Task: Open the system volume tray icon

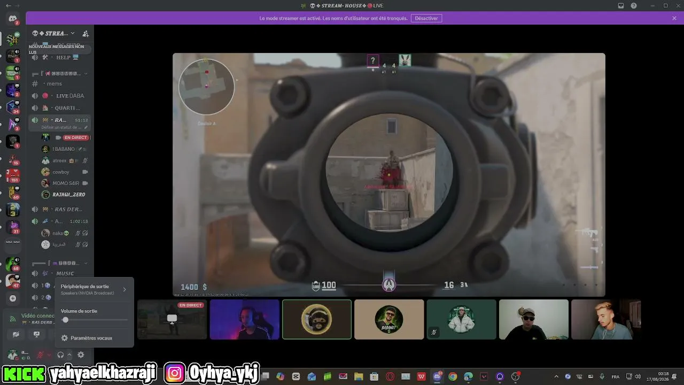Action: [638, 376]
